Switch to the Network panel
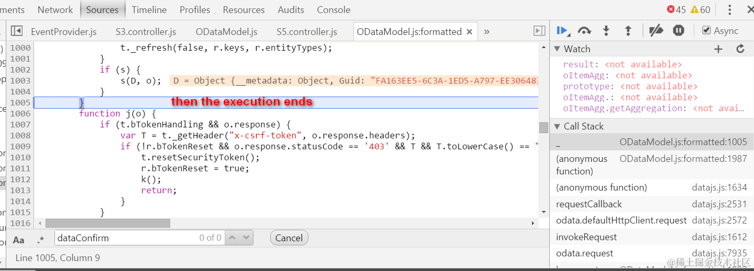Image resolution: width=754 pixels, height=271 pixels. tap(55, 10)
